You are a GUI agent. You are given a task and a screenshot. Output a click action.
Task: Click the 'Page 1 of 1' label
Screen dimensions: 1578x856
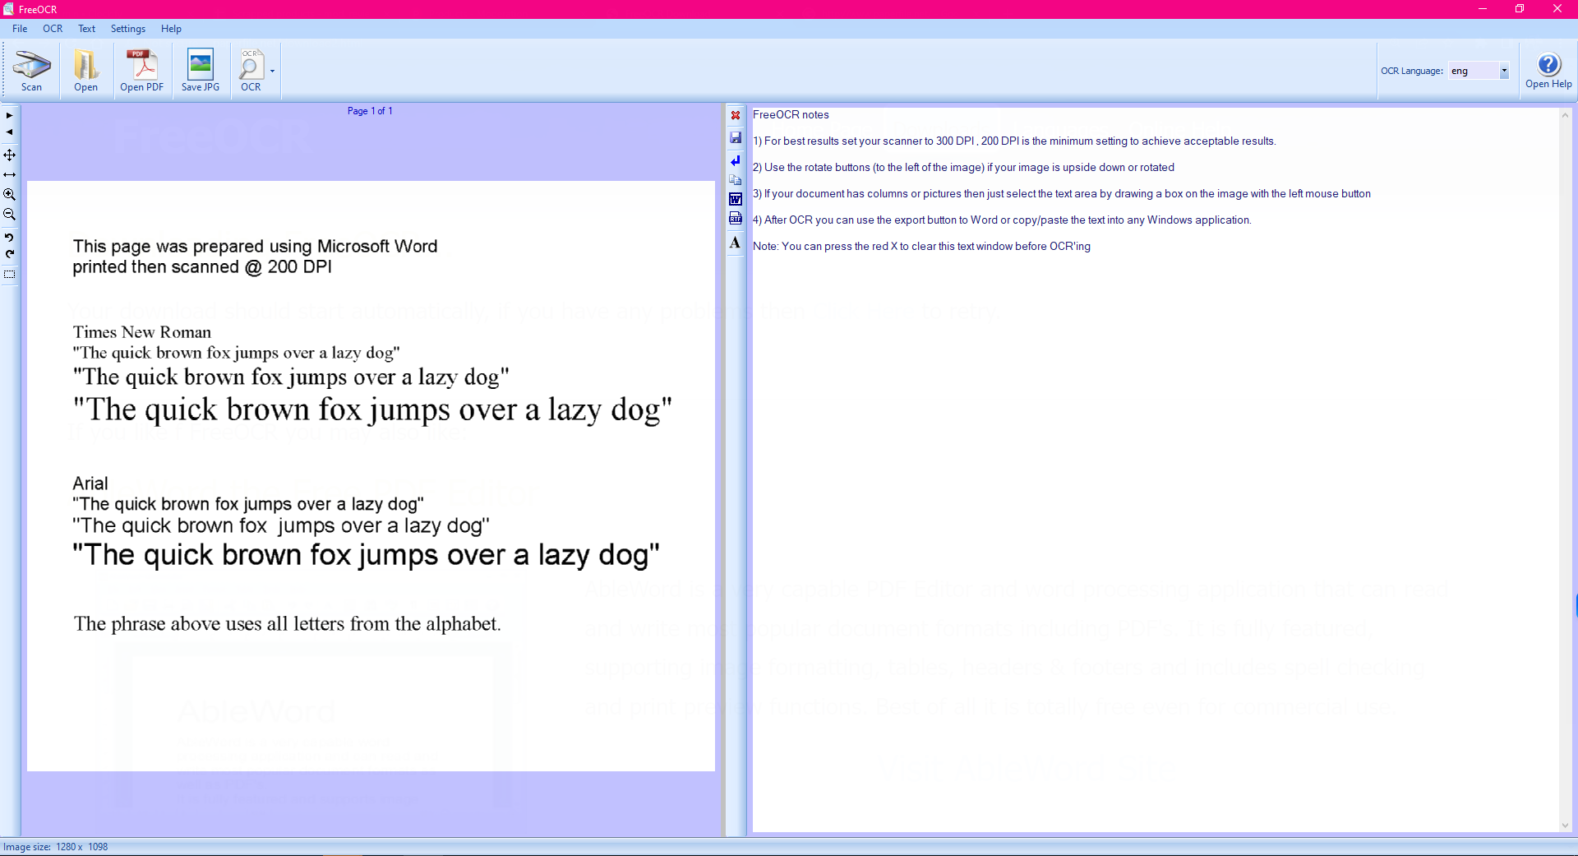pyautogui.click(x=370, y=111)
